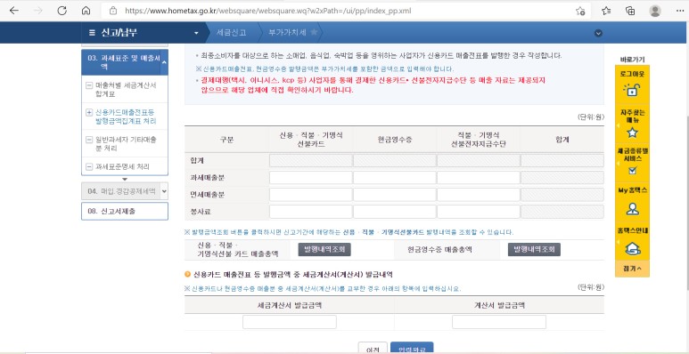Screen dimensions: 689x354
Task: Open the 신고/납부 dropdown arrow
Action: 196,33
